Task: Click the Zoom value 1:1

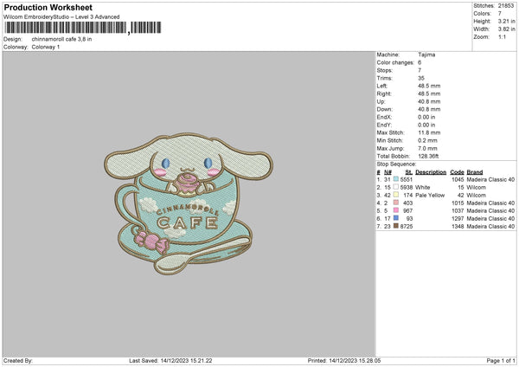Action: (502, 36)
